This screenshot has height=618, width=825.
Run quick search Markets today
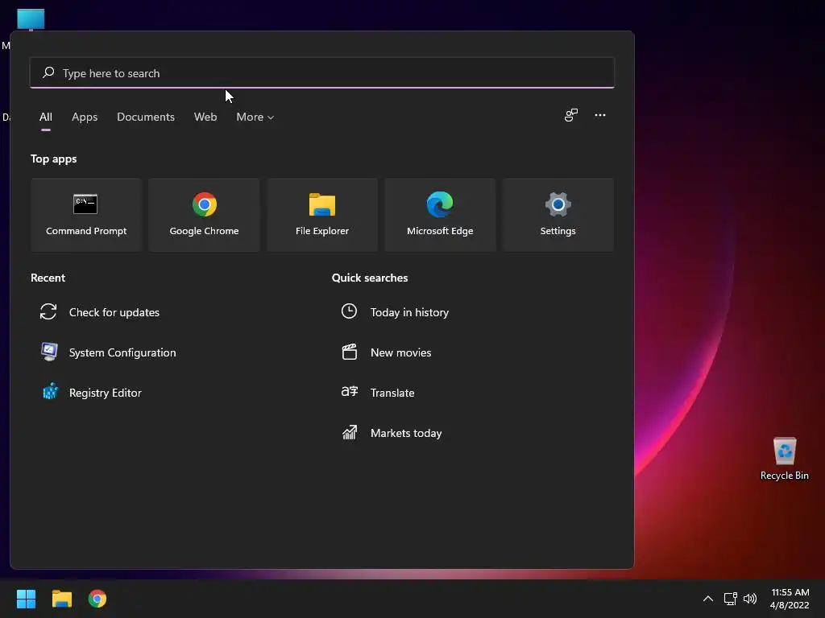pyautogui.click(x=472, y=432)
